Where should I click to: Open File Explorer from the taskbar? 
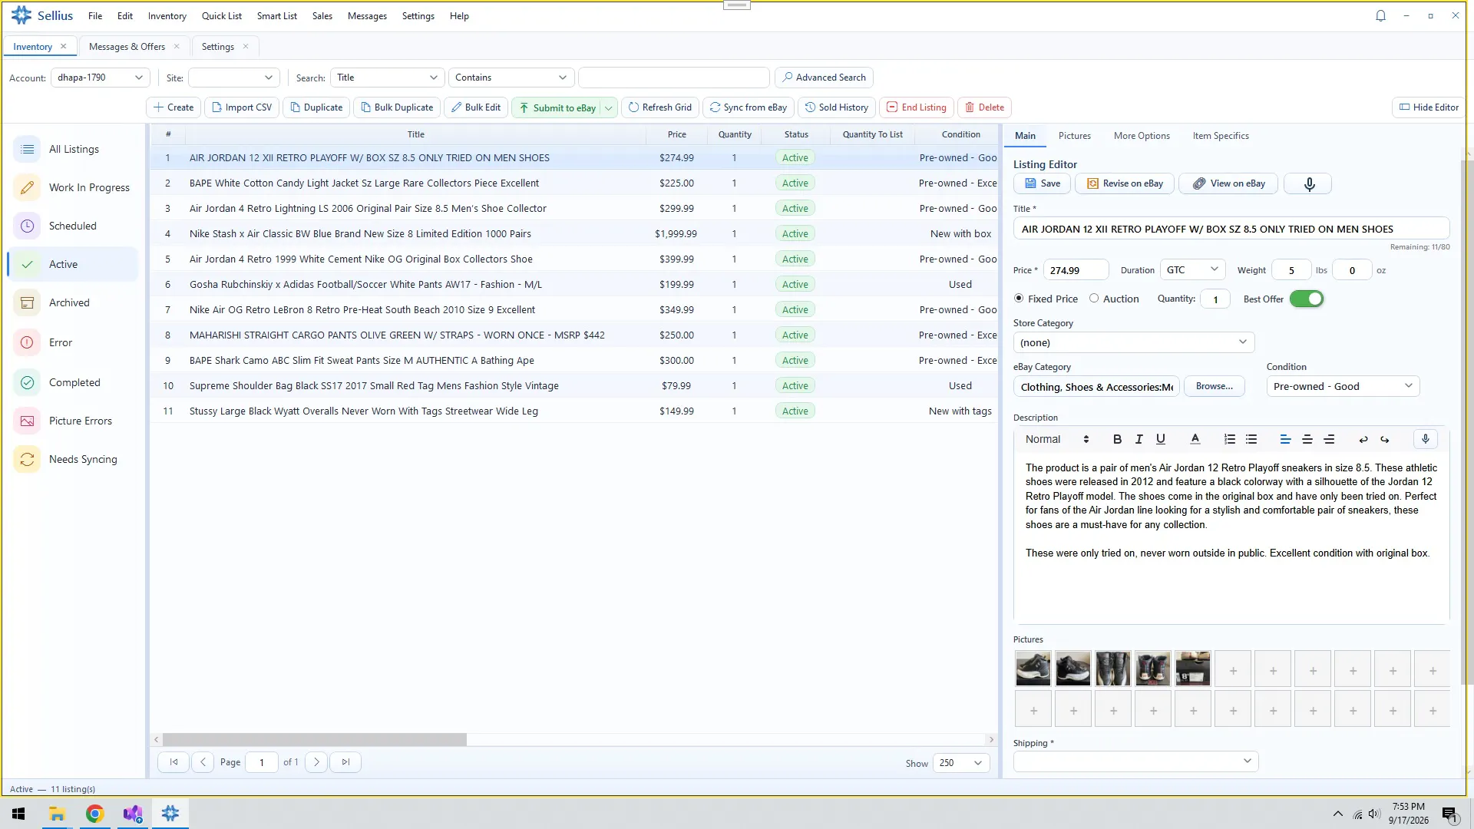(x=57, y=814)
